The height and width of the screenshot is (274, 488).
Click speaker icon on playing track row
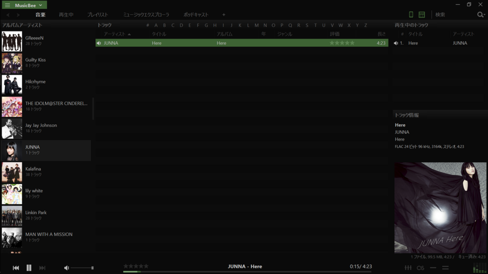[99, 43]
